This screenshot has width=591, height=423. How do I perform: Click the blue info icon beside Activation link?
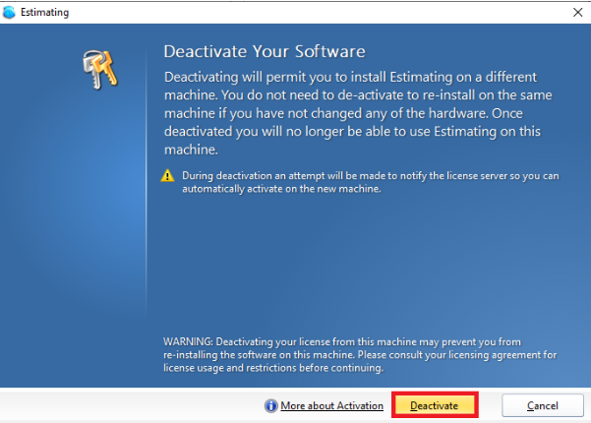coord(270,406)
